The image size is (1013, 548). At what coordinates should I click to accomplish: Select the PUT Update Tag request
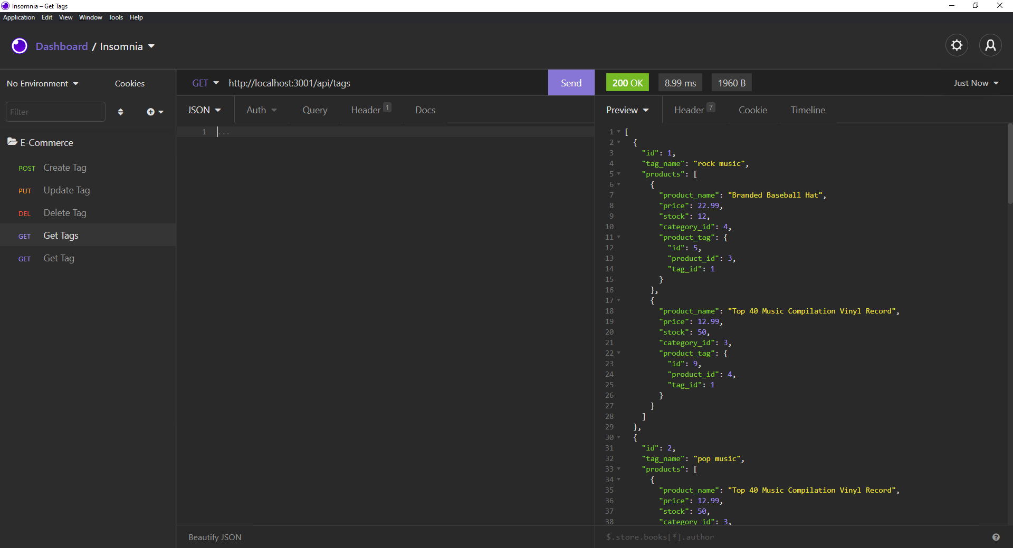[x=88, y=190]
